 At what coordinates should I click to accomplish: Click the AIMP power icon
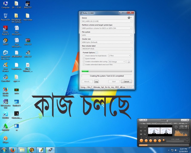(175, 127)
